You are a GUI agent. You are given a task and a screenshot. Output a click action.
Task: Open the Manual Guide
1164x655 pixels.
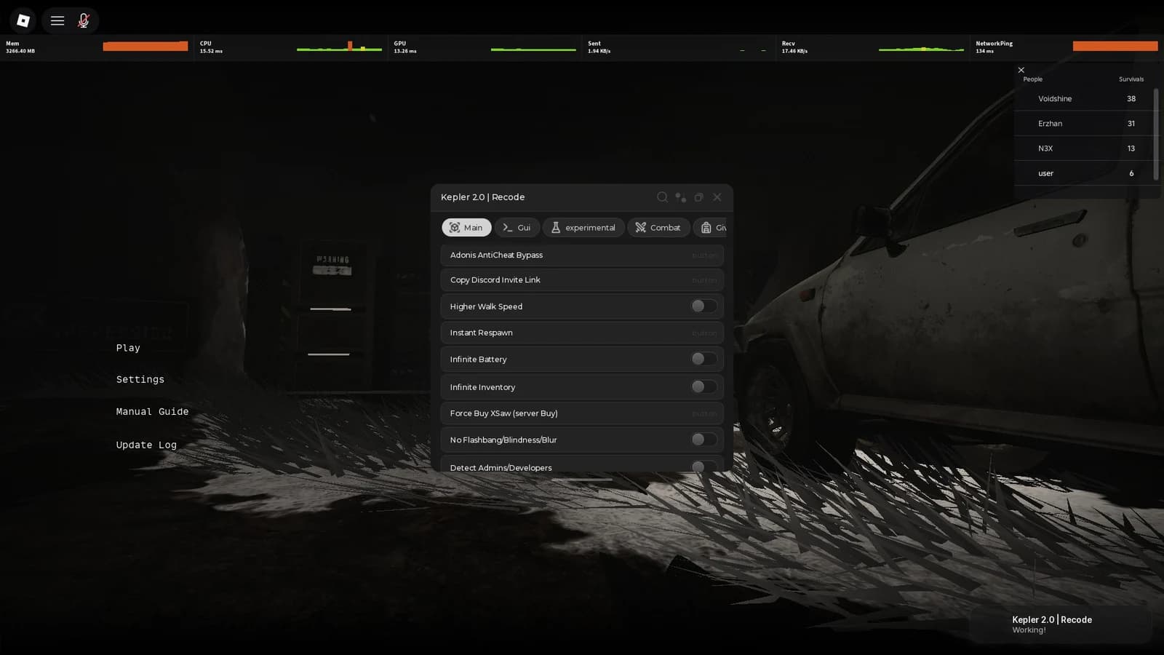point(152,411)
